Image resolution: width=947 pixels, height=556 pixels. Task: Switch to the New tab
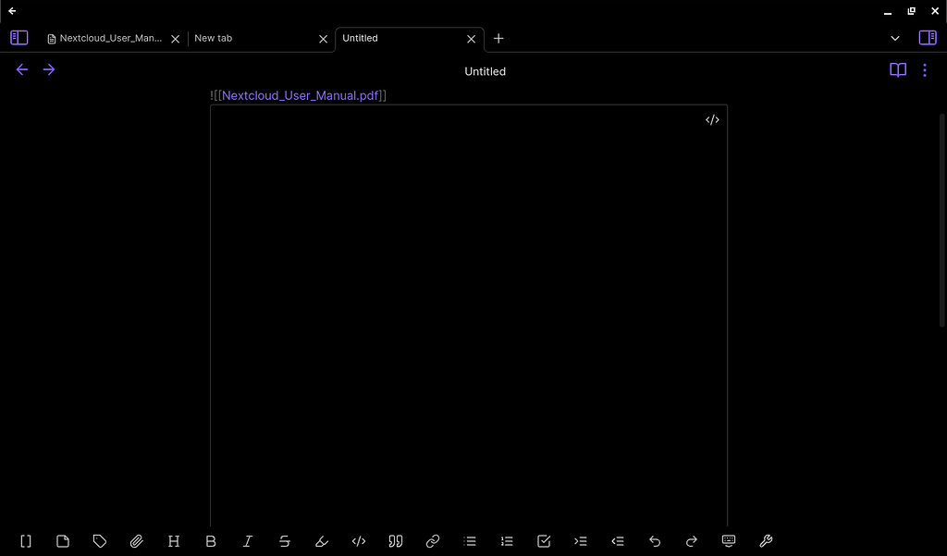click(214, 38)
